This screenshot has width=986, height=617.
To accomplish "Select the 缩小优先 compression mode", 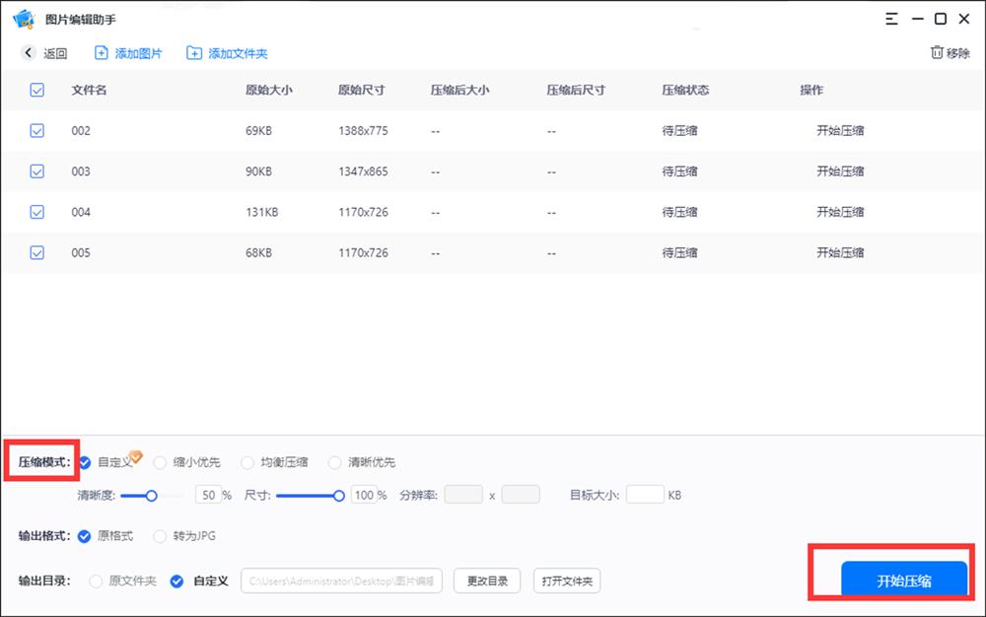I will tap(160, 461).
